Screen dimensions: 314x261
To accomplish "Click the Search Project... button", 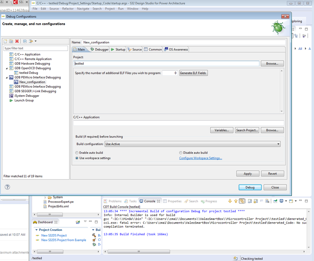I will pos(247,130).
